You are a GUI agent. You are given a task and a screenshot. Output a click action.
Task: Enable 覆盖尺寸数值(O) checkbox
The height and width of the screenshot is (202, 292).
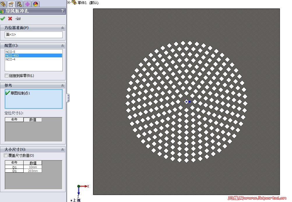click(6, 155)
